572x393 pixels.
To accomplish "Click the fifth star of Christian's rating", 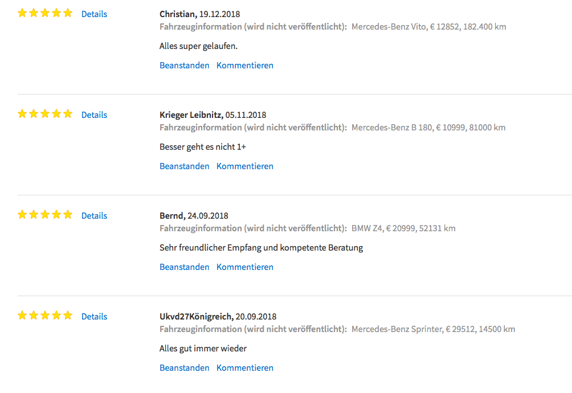I will (68, 13).
